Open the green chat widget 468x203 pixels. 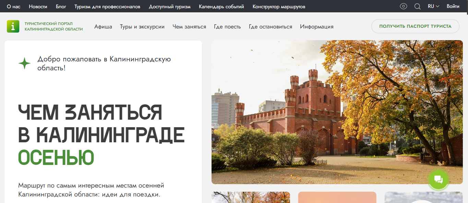(438, 179)
